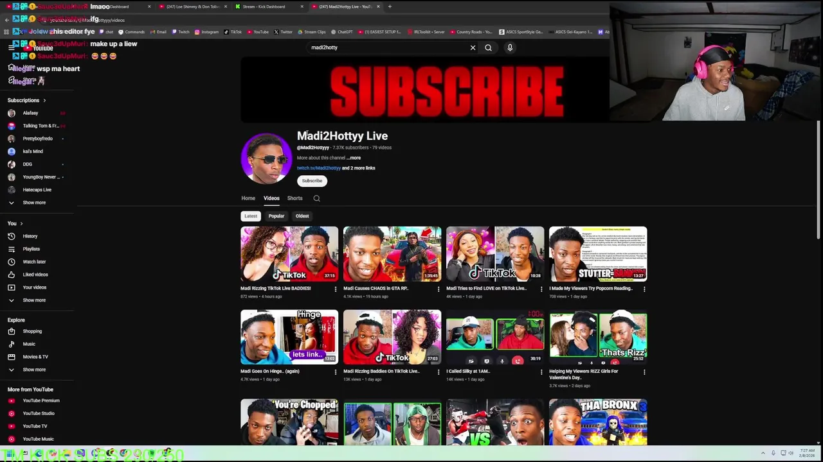
Task: Open options for 'Madi Rizzing Baddies On TikTok Live'
Action: pos(438,372)
